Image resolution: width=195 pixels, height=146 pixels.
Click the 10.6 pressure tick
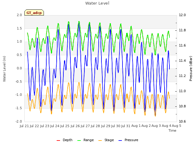tap(182, 121)
